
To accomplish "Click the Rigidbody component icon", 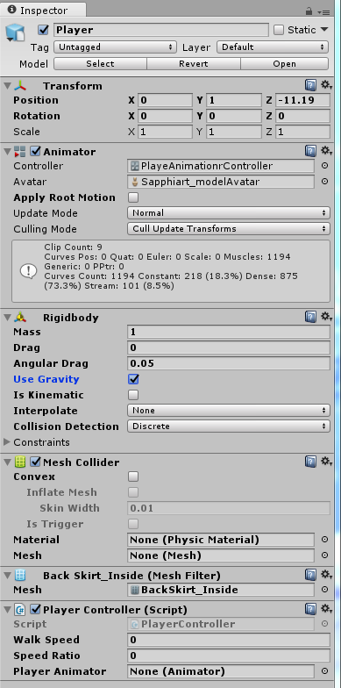I will [20, 318].
